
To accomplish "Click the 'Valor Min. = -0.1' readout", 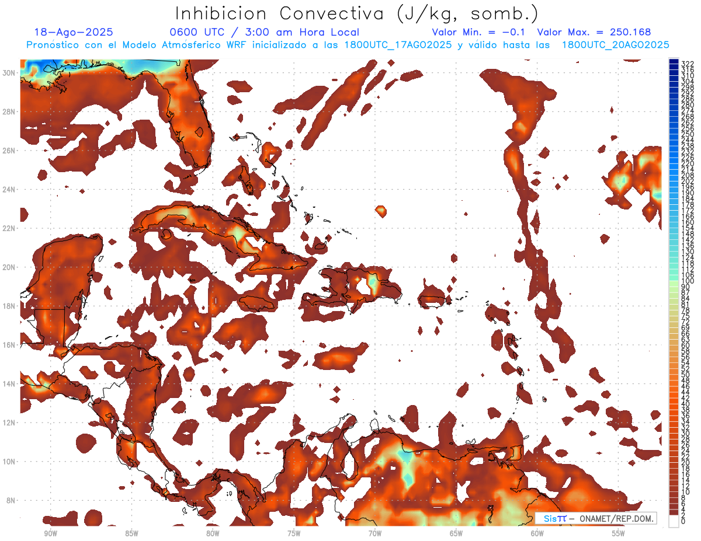I will (478, 32).
